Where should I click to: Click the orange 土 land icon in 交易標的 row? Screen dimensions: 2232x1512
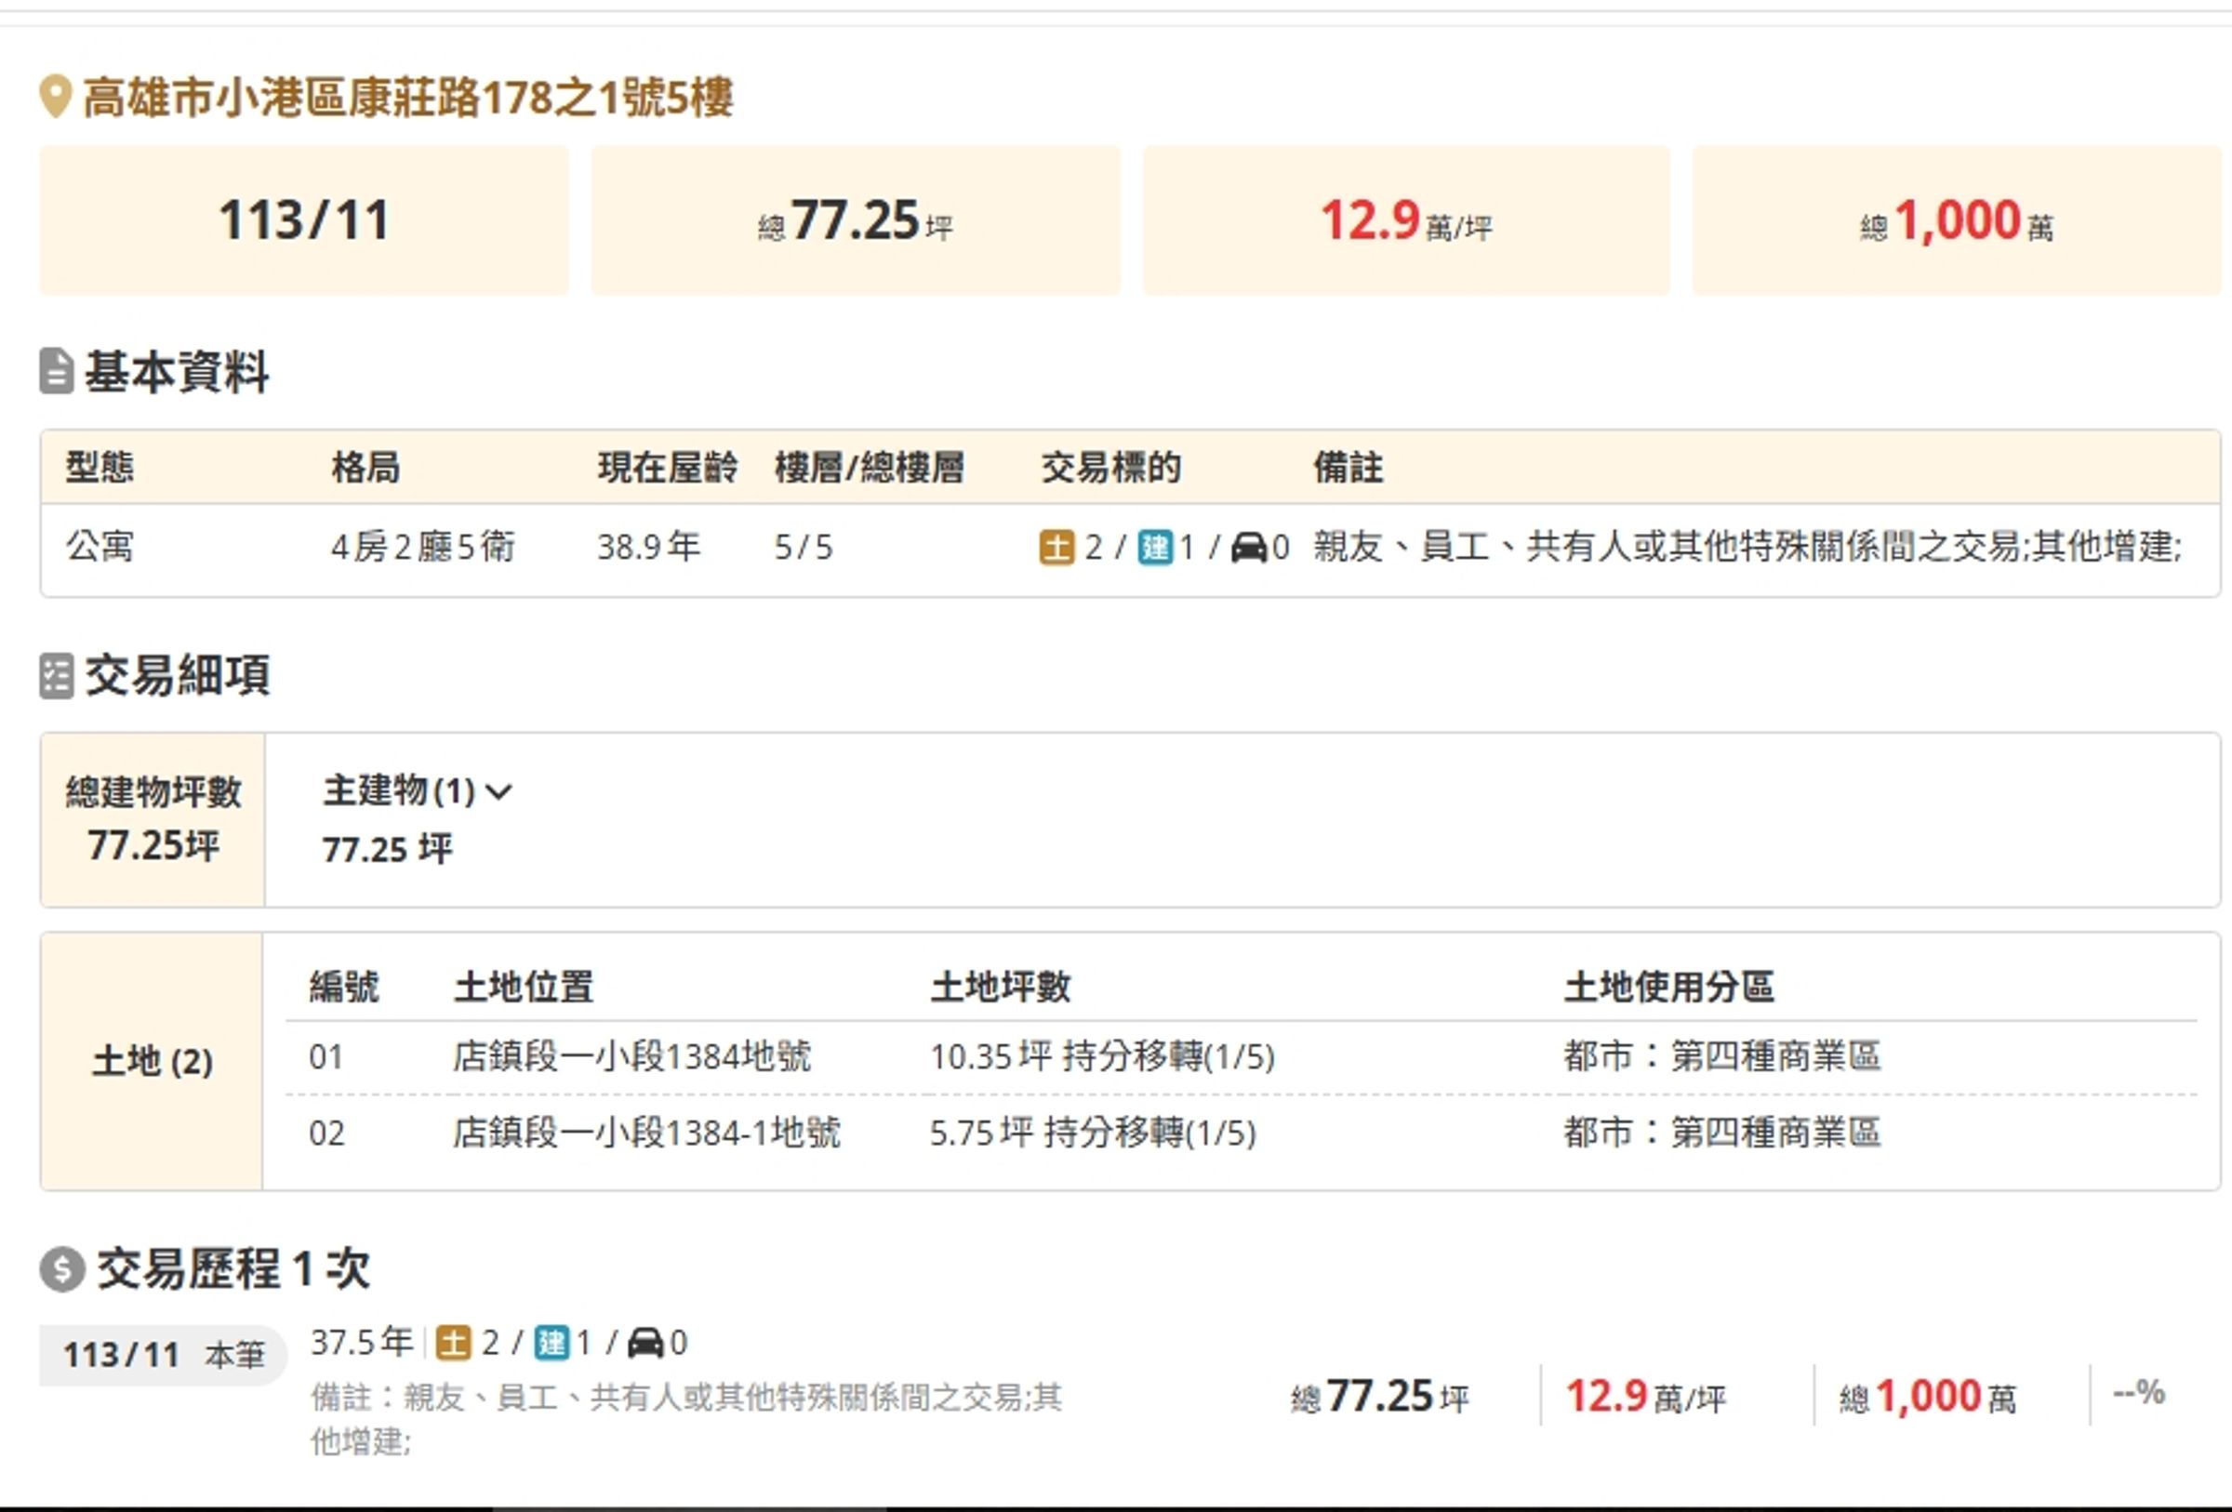tap(1056, 547)
